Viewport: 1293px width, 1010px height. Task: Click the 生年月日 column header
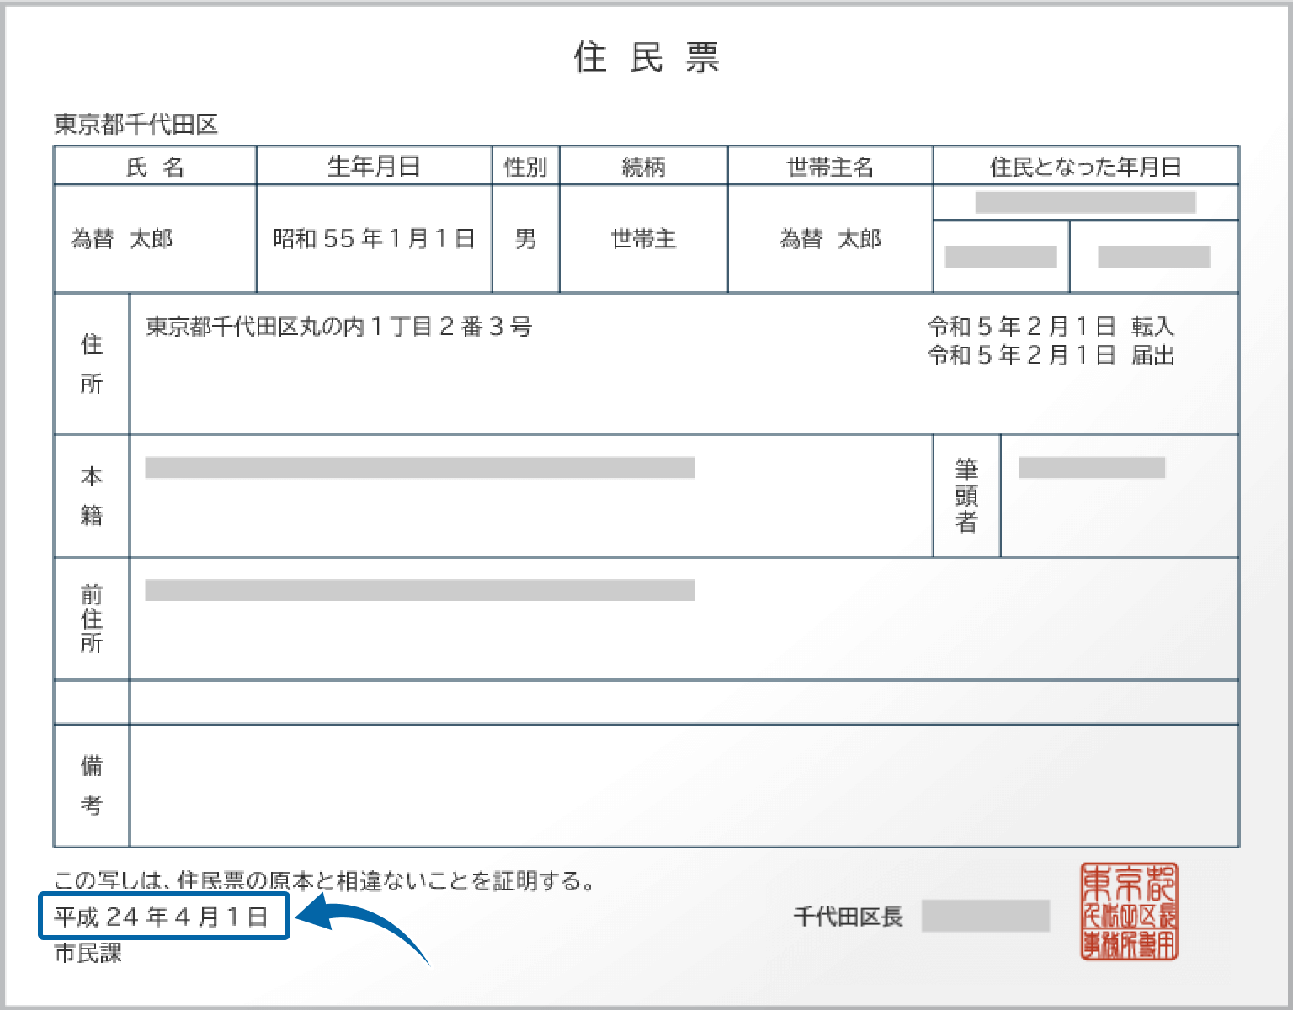tap(374, 167)
